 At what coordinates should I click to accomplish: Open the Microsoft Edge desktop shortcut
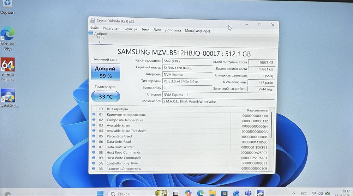pos(8,38)
